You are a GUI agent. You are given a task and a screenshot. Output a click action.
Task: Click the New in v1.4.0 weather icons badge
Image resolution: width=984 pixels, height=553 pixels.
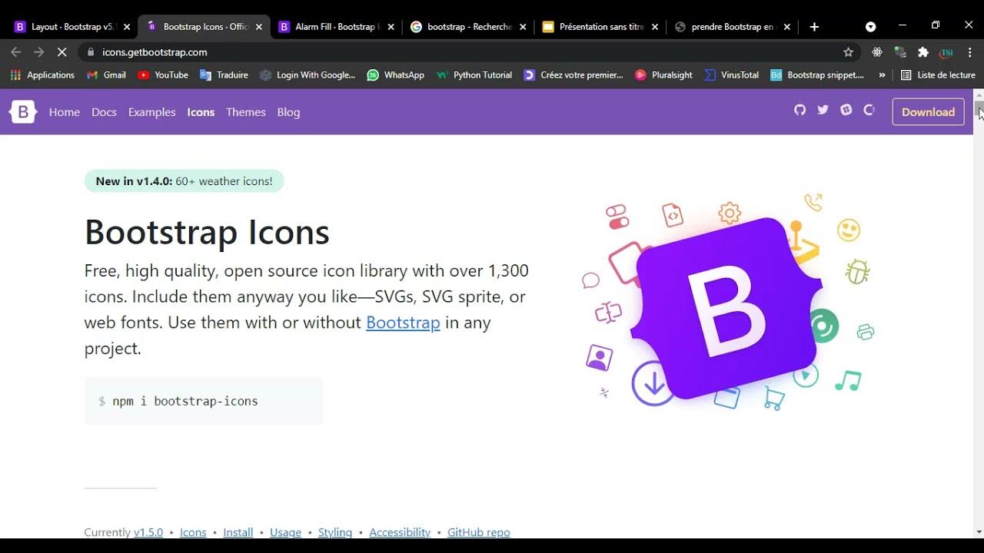184,181
